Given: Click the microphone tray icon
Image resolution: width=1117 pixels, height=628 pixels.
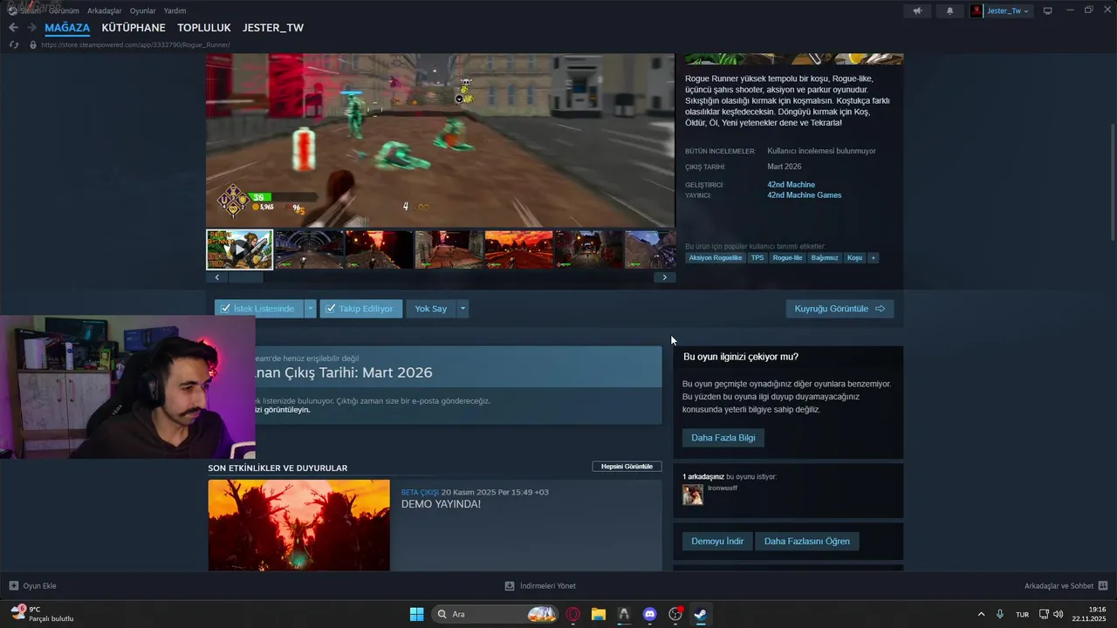Looking at the screenshot, I should [1000, 614].
